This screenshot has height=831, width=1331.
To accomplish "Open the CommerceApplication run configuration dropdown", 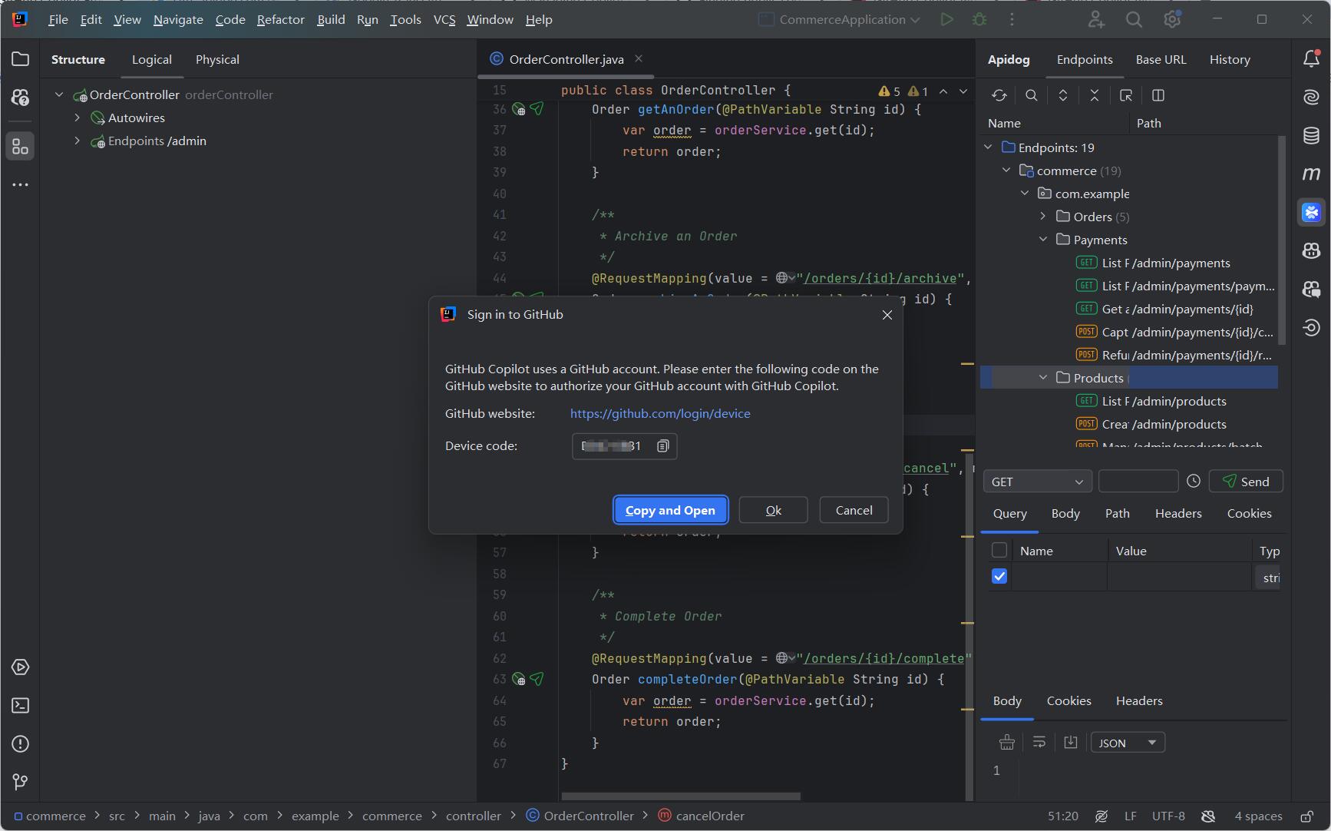I will 840,20.
